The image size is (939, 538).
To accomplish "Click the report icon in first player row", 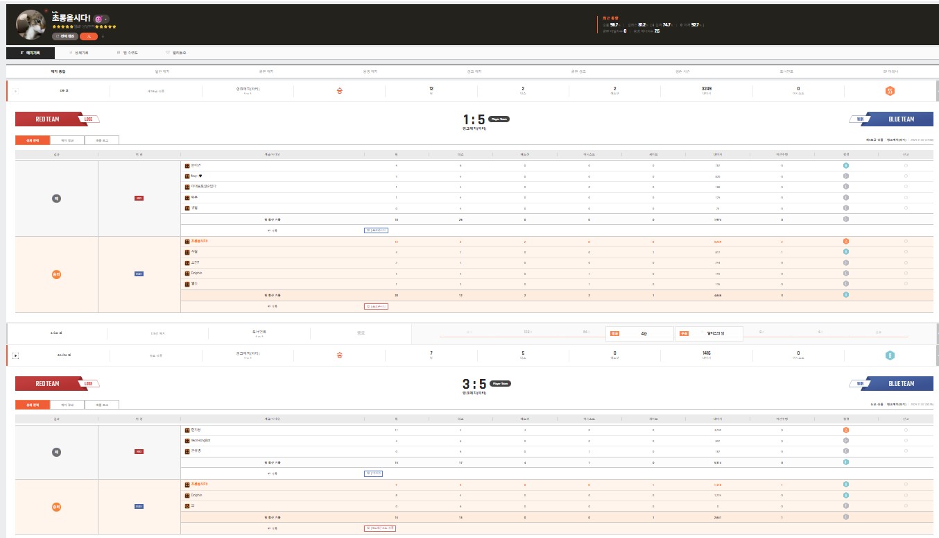I will 906,165.
